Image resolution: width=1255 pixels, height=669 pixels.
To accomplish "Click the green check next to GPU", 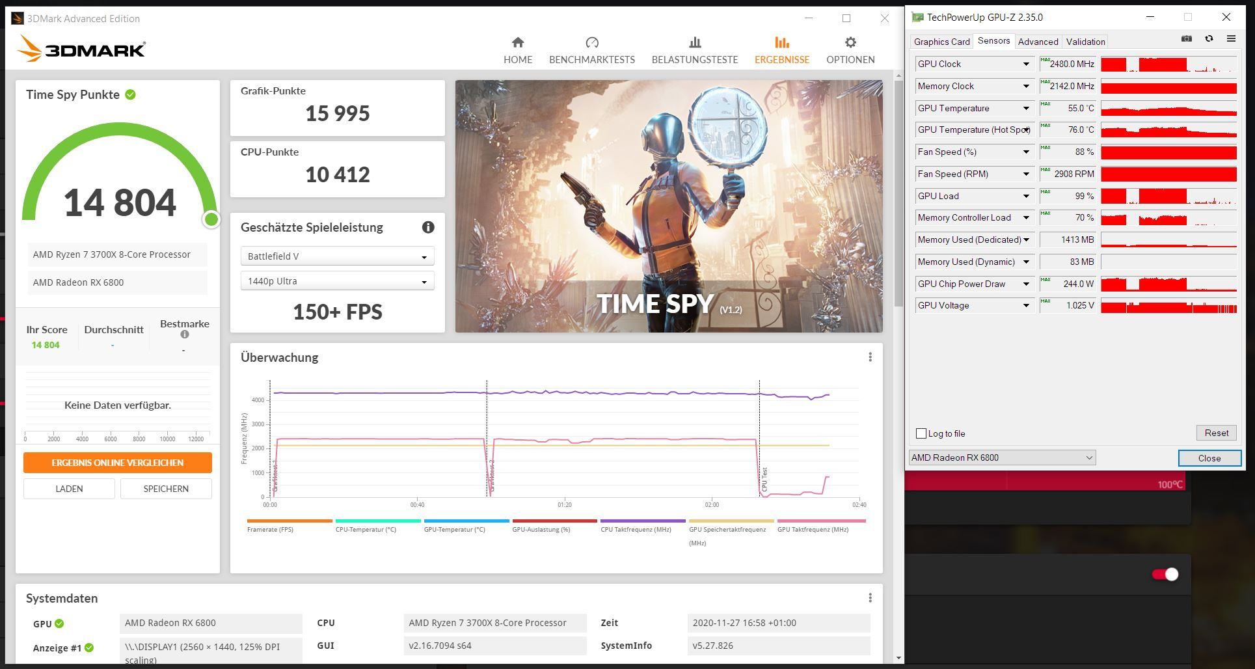I will 59,623.
